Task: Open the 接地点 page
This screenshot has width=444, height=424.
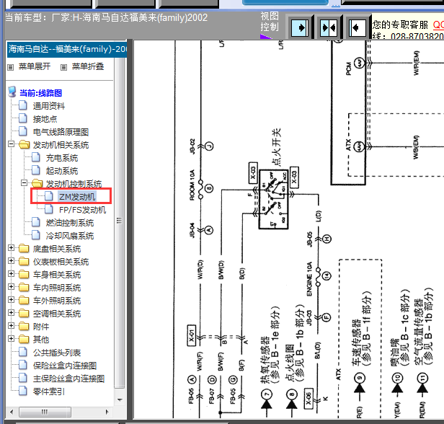Action: click(x=45, y=119)
